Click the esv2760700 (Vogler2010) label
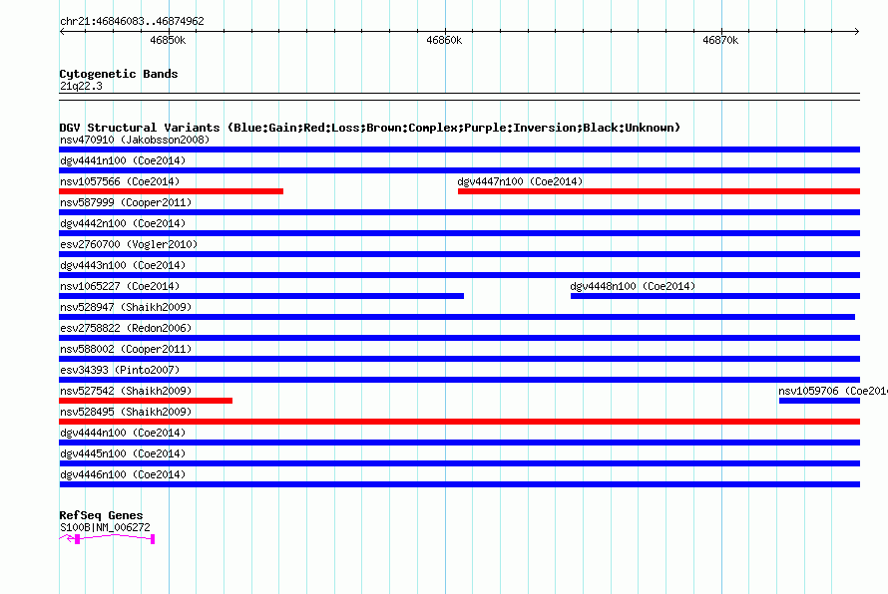Screen dimensions: 888x594 click(129, 244)
